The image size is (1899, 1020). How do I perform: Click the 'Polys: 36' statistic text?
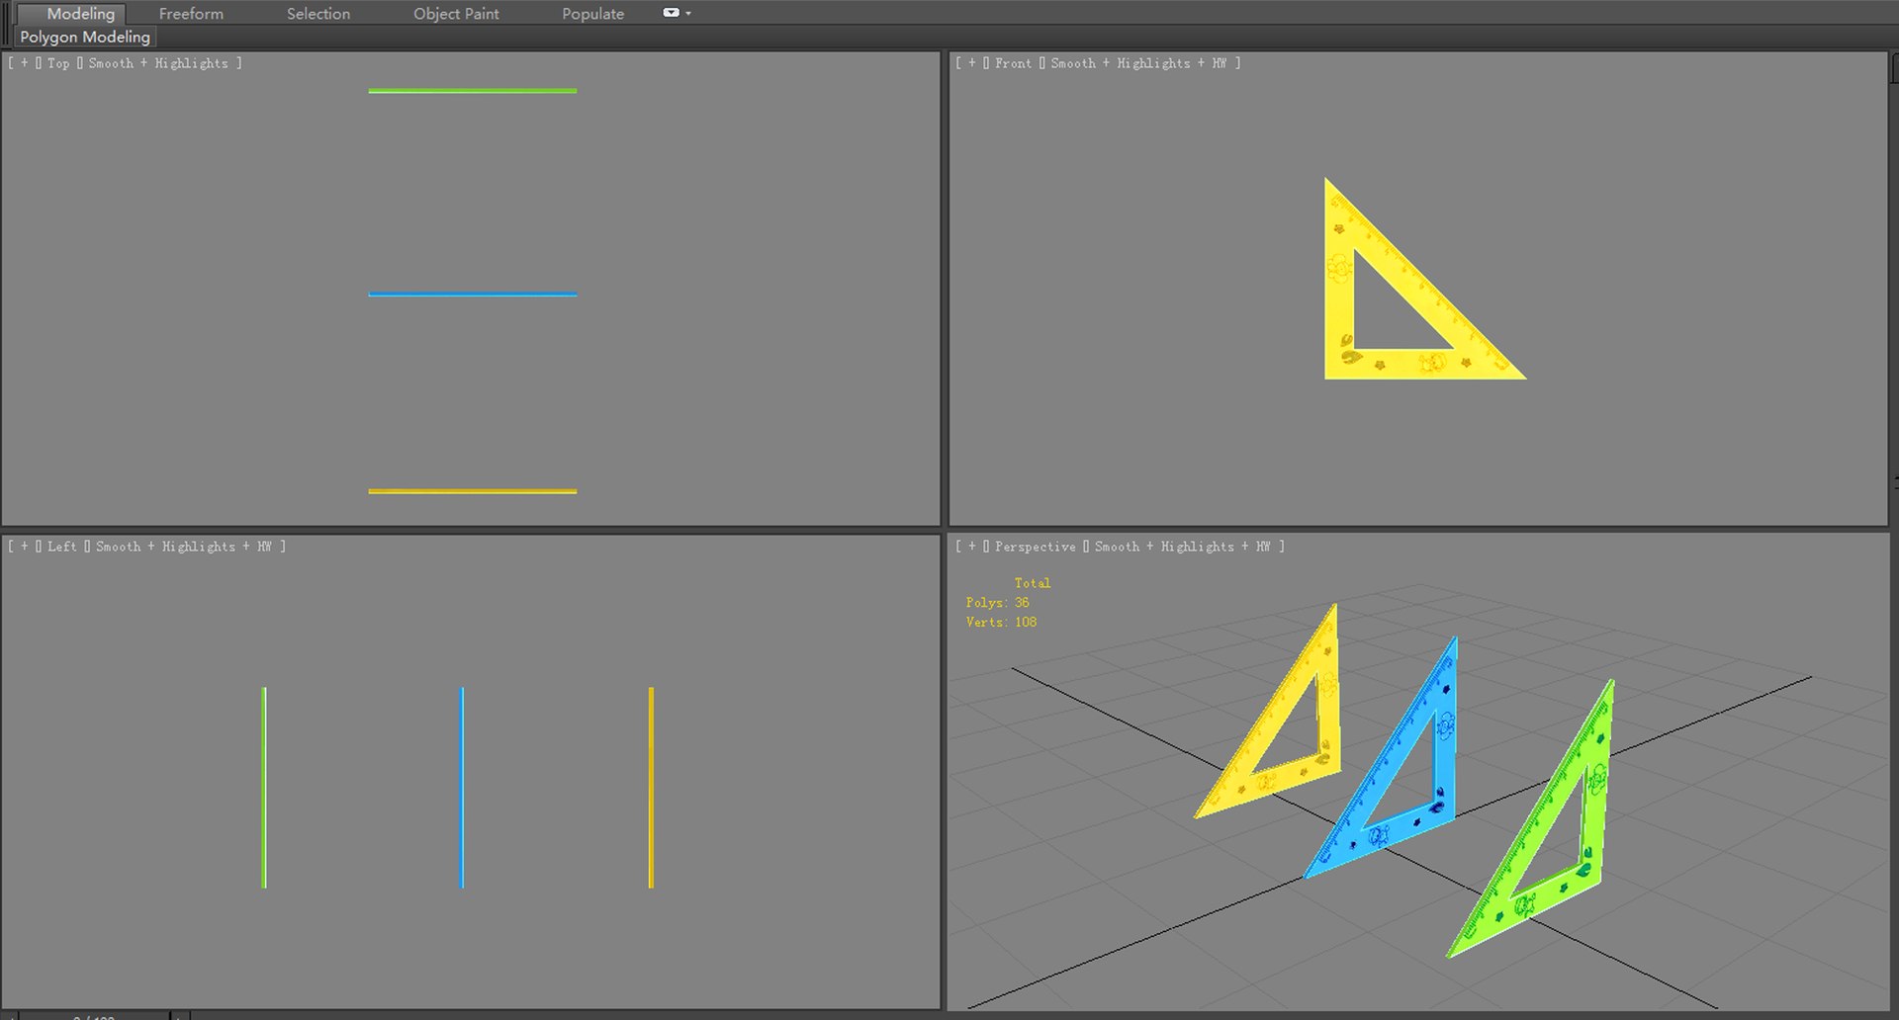997,603
